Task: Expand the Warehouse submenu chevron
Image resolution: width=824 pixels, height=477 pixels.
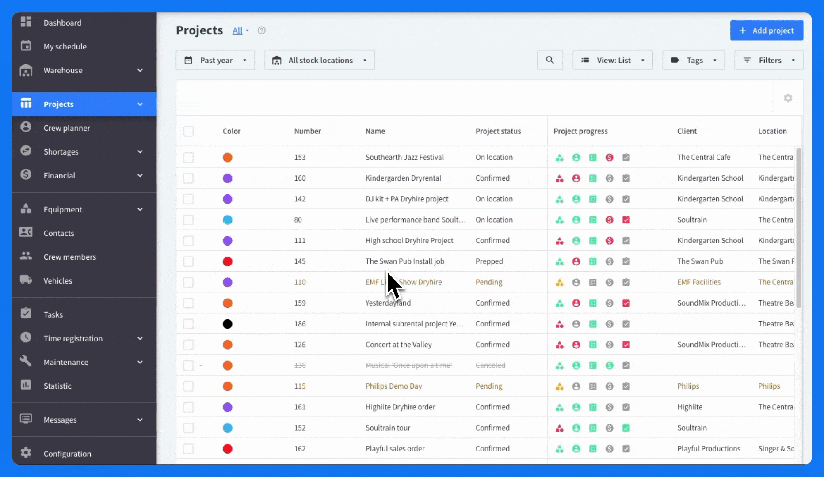Action: pos(140,70)
